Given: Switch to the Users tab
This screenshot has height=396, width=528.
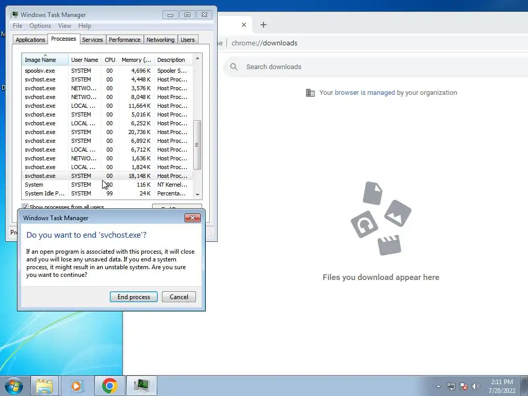Looking at the screenshot, I should click(188, 40).
